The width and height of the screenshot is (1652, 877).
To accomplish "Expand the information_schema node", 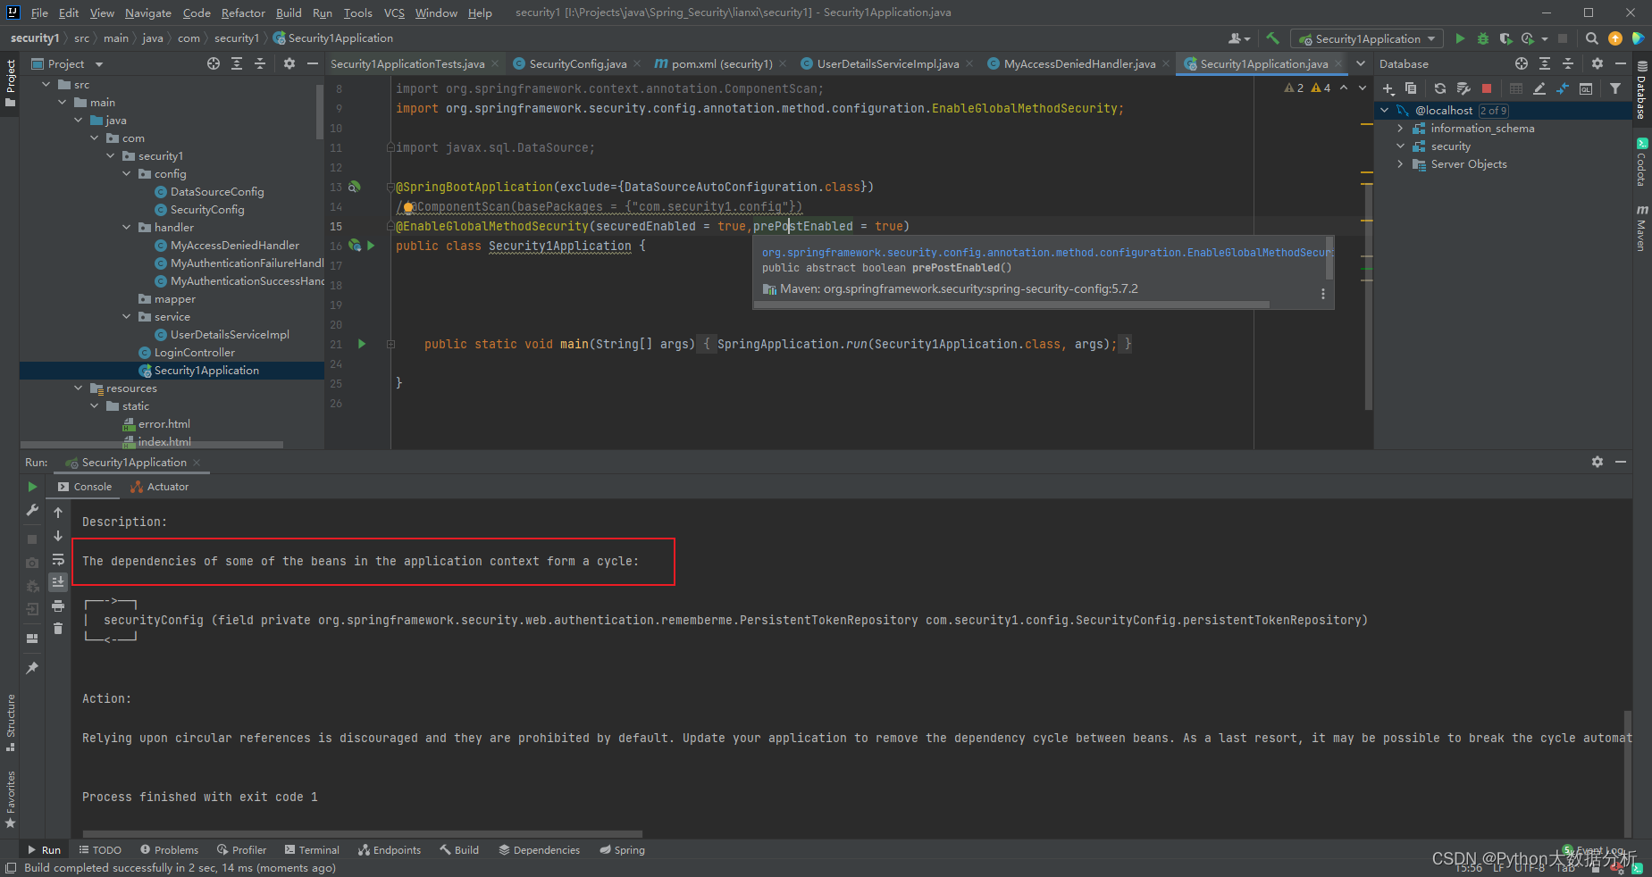I will pyautogui.click(x=1400, y=128).
